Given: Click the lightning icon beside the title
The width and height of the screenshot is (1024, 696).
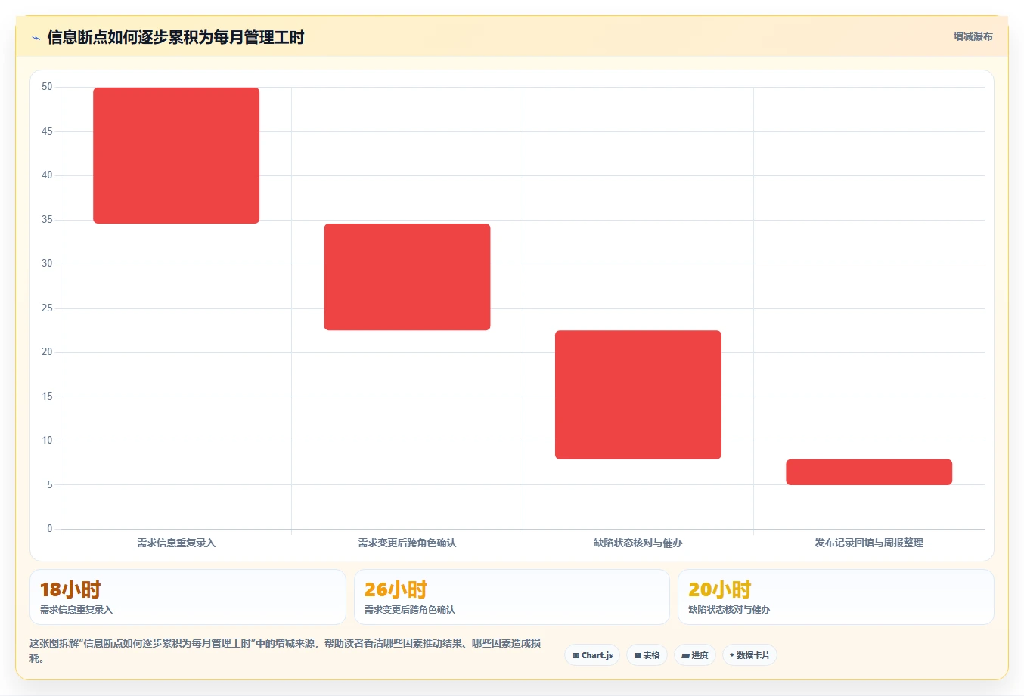Looking at the screenshot, I should (36, 38).
